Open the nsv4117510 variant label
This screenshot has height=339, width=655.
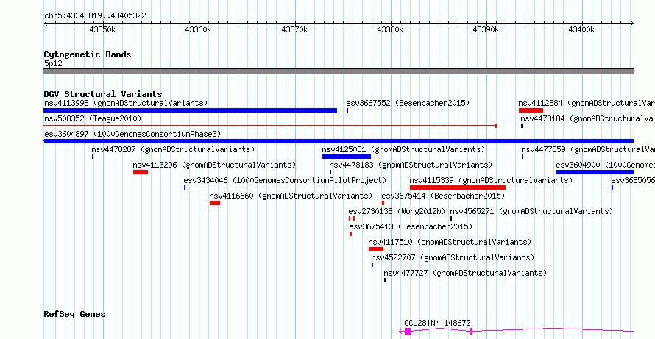click(450, 242)
